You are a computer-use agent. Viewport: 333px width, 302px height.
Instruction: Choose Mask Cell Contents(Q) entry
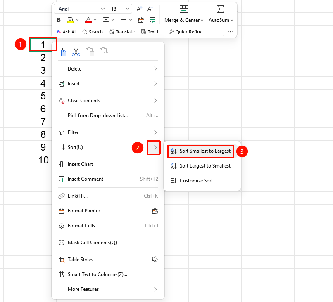[x=108, y=243]
